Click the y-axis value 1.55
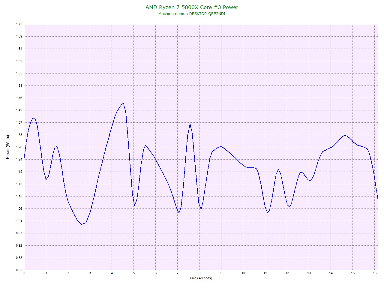Screen dimensions: 384x288 pos(19,73)
